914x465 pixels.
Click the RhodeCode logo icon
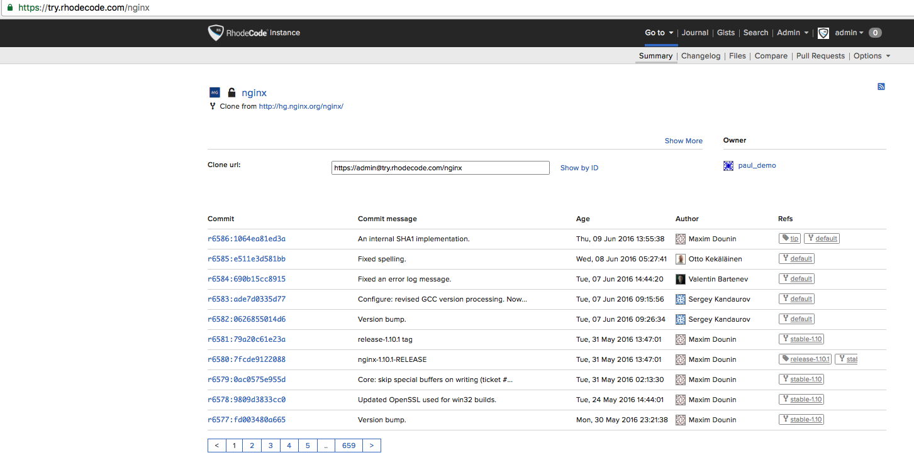pyautogui.click(x=216, y=33)
